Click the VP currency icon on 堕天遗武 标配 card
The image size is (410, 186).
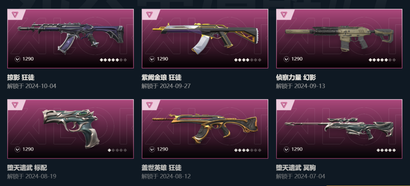[17, 149]
